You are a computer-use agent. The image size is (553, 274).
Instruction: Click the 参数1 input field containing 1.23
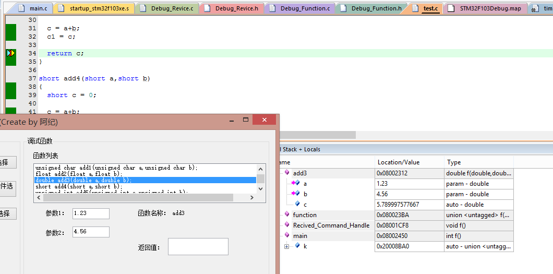[x=91, y=213]
